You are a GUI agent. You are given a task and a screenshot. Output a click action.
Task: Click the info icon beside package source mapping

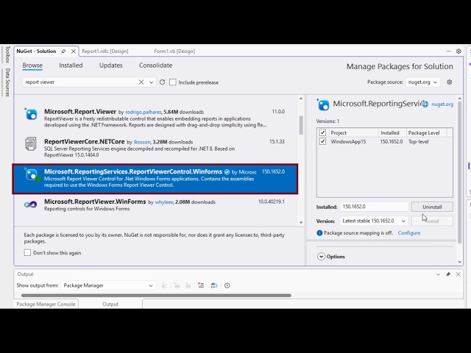click(319, 233)
